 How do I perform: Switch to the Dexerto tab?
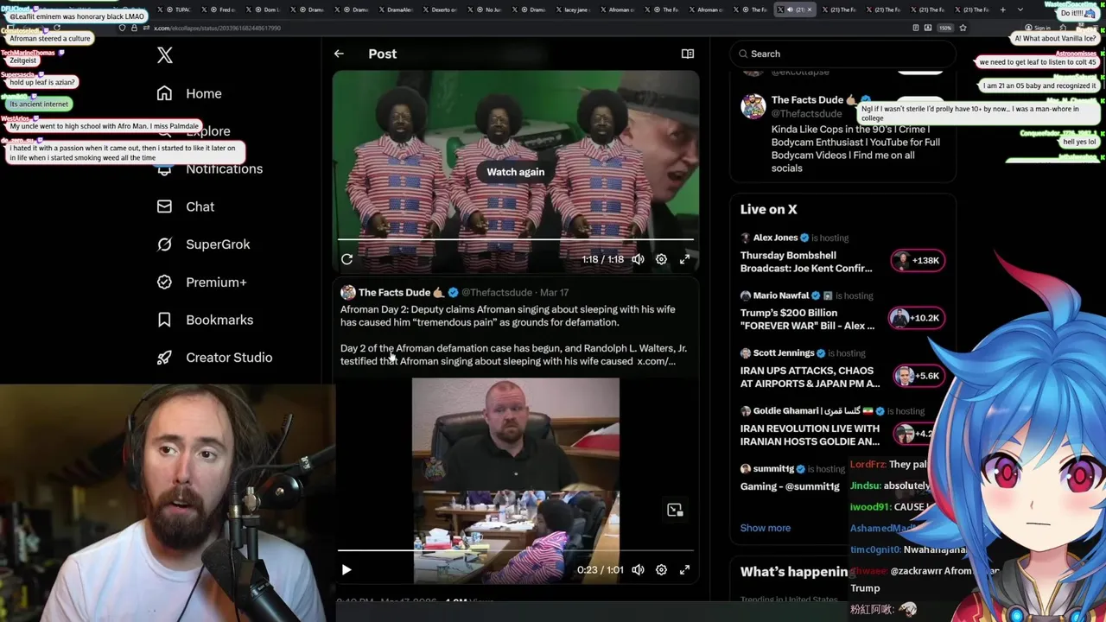(440, 10)
